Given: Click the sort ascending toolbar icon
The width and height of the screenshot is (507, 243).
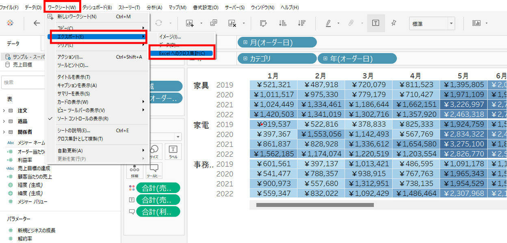Looking at the screenshot, I should (283, 23).
